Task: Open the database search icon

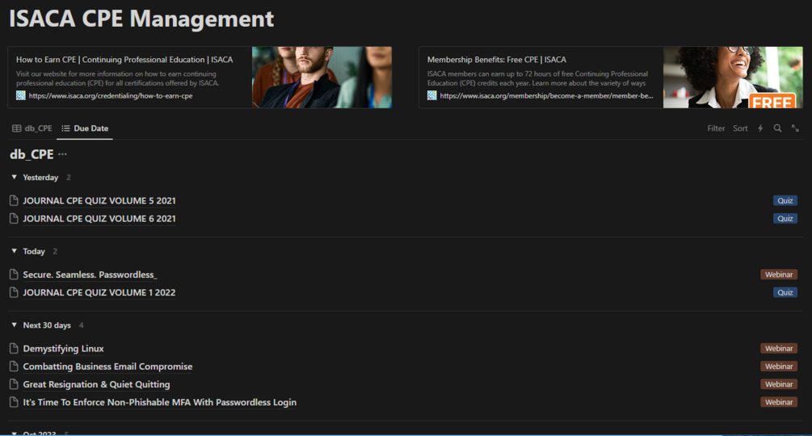Action: (777, 128)
